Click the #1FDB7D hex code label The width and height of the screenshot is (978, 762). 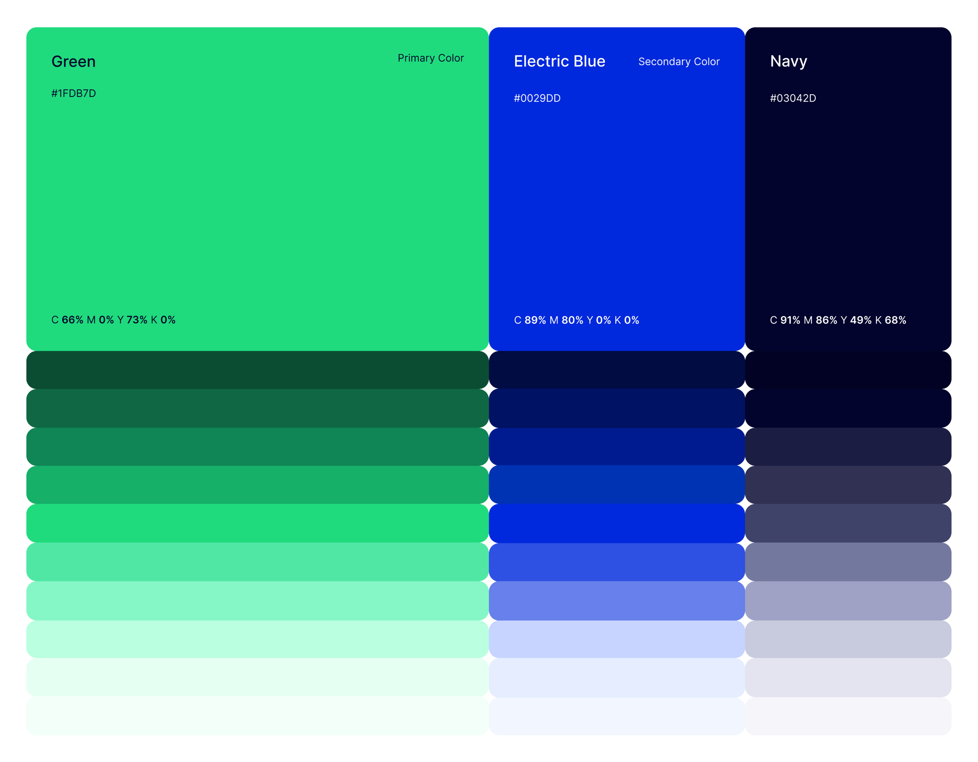click(74, 93)
